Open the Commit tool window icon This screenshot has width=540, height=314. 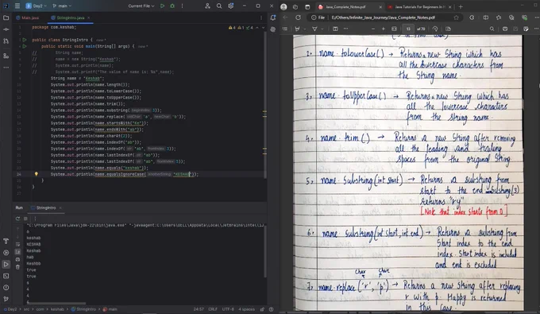click(x=6, y=29)
